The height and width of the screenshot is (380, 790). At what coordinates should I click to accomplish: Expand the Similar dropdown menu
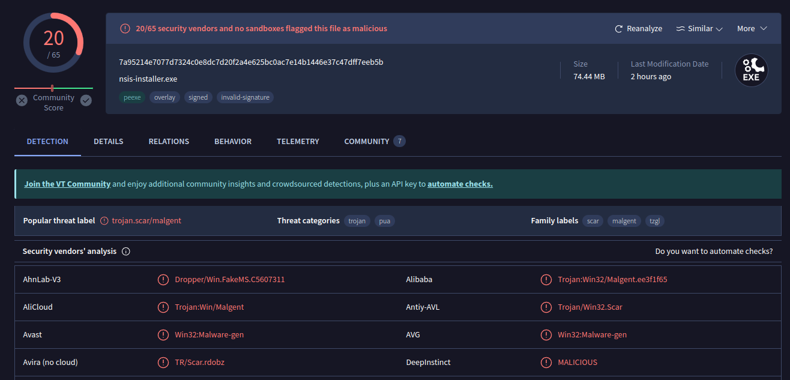point(699,29)
